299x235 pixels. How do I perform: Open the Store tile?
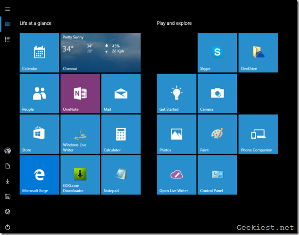(39, 134)
